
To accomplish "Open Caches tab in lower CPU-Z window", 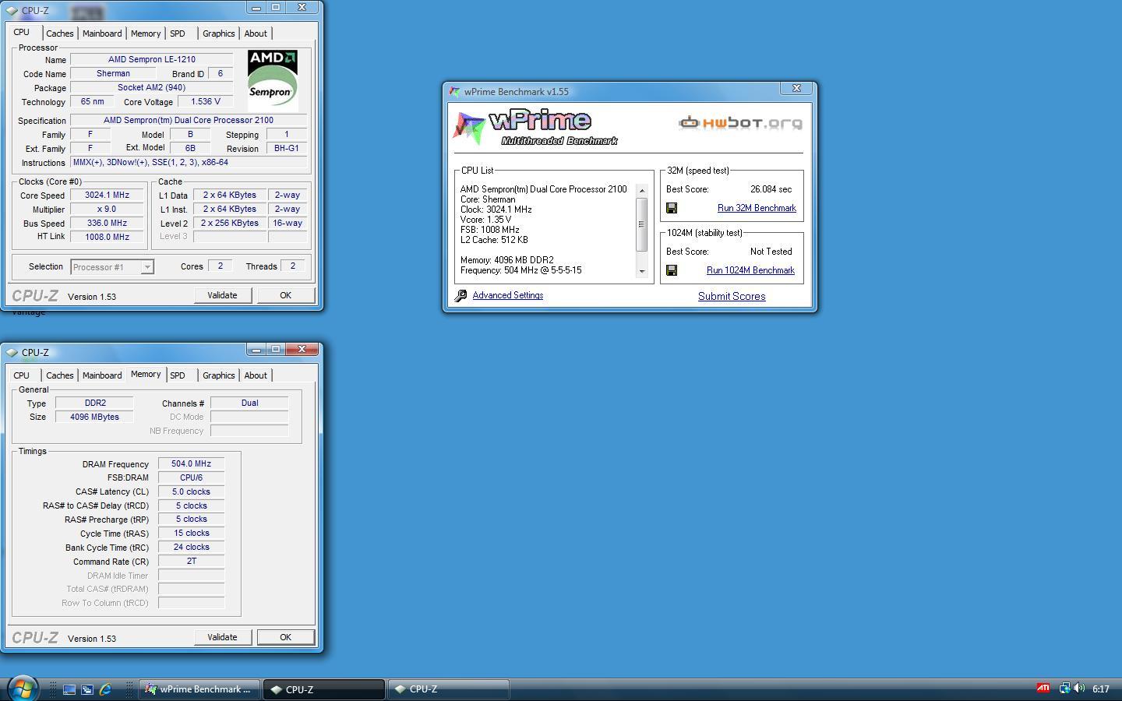I will click(x=59, y=375).
